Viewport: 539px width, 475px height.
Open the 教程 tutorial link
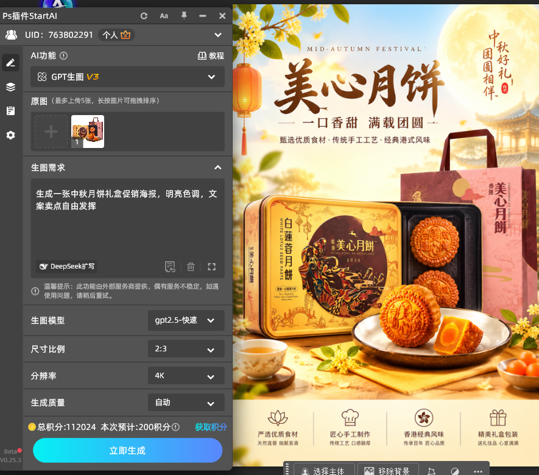pos(211,55)
